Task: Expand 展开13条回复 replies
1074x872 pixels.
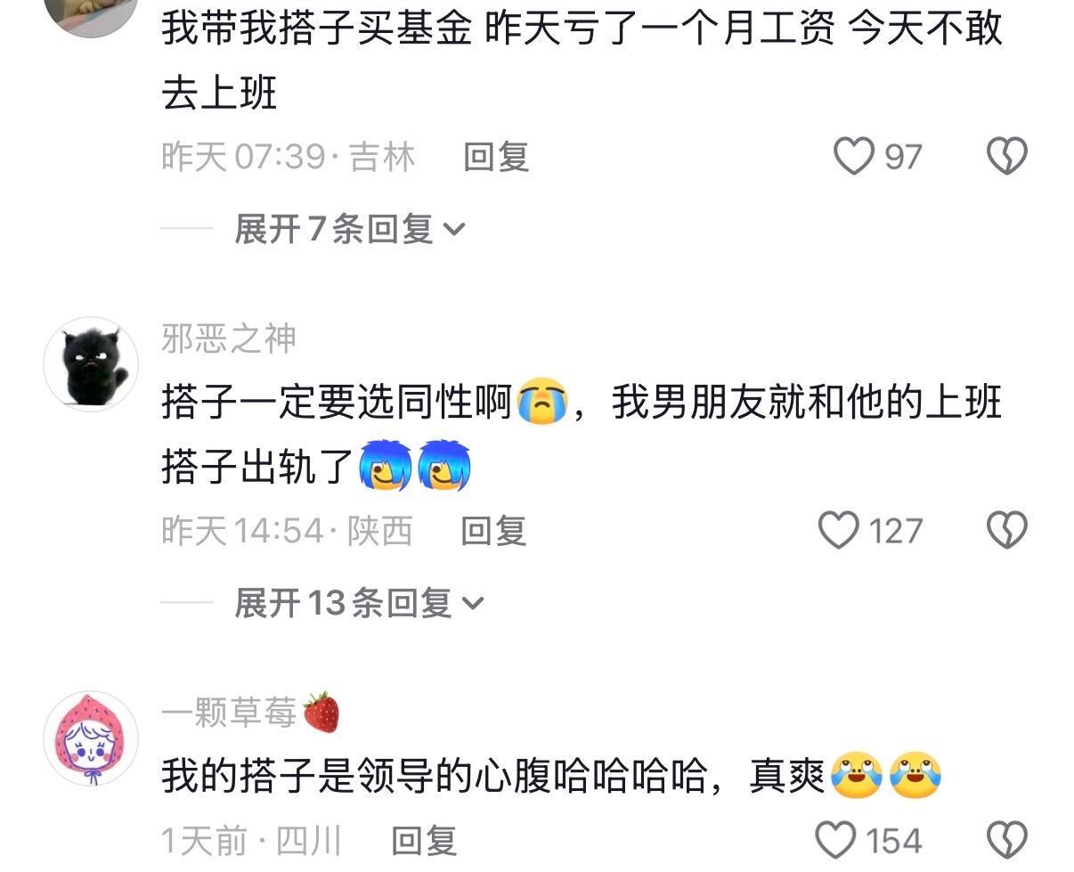Action: [x=359, y=603]
